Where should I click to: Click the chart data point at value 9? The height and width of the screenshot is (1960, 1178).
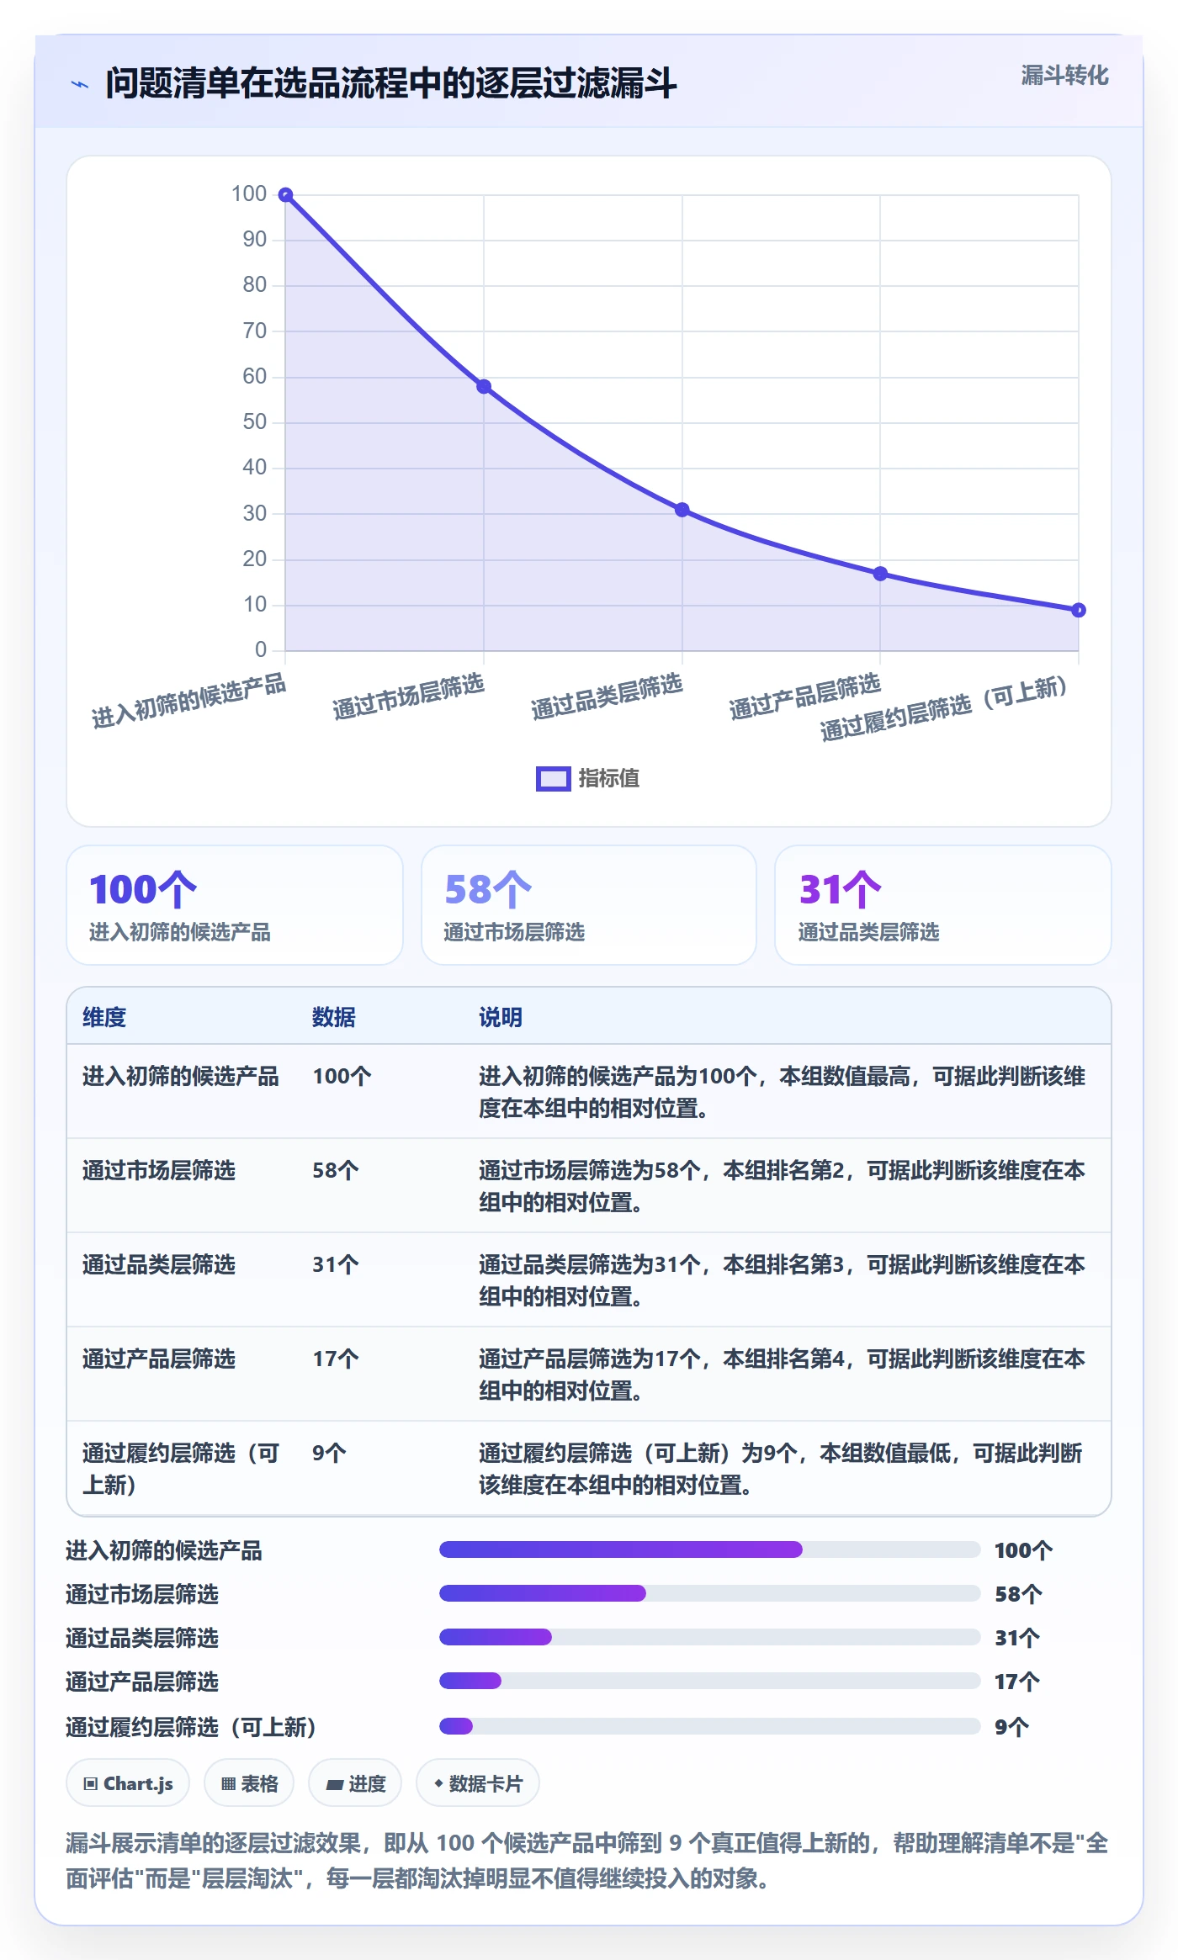1079,610
